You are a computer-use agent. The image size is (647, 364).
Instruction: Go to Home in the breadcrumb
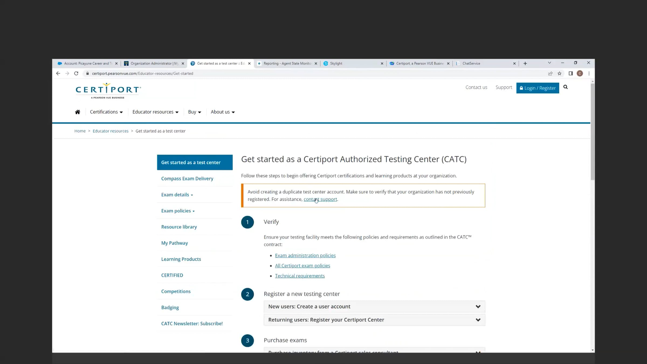click(x=80, y=131)
